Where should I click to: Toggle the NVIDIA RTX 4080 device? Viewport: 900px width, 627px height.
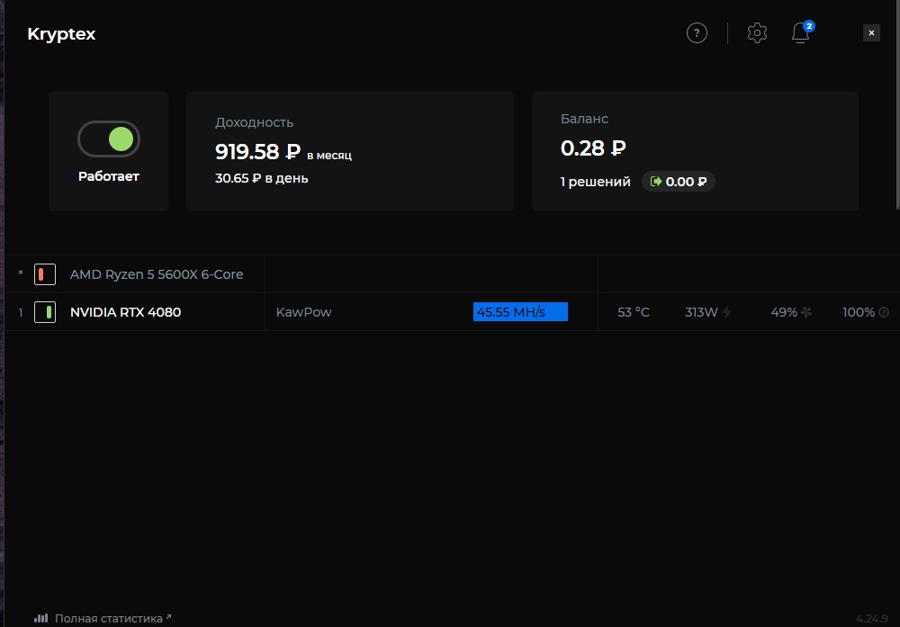click(45, 312)
